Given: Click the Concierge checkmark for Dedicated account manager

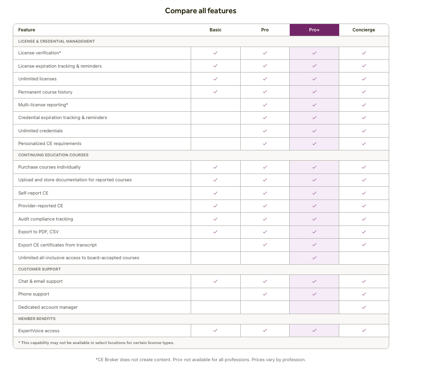Looking at the screenshot, I should [364, 307].
